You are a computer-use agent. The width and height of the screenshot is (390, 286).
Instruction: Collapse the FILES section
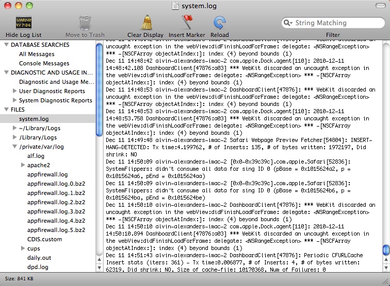tap(7, 110)
